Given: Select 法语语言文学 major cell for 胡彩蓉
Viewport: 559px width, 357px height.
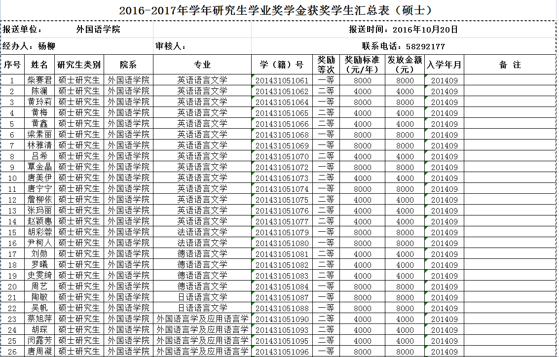Looking at the screenshot, I should (x=202, y=232).
